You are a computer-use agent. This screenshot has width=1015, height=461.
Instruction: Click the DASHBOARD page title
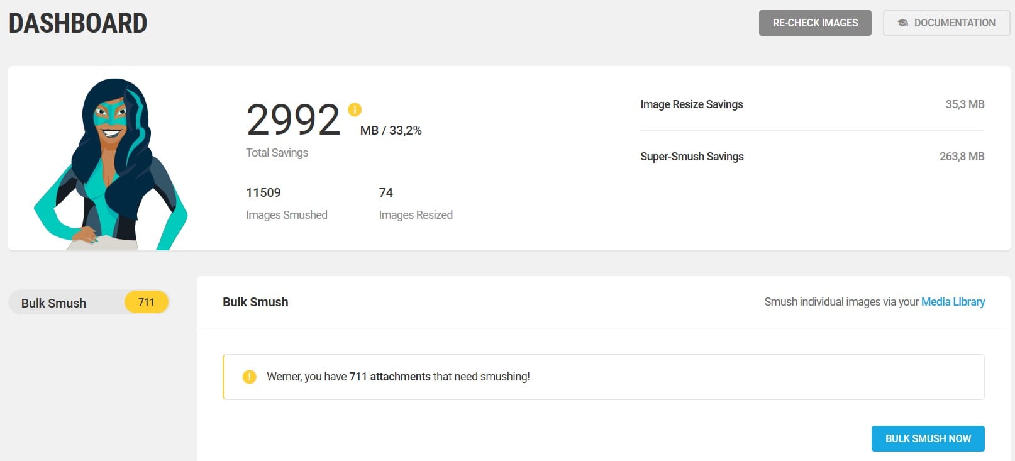click(78, 23)
